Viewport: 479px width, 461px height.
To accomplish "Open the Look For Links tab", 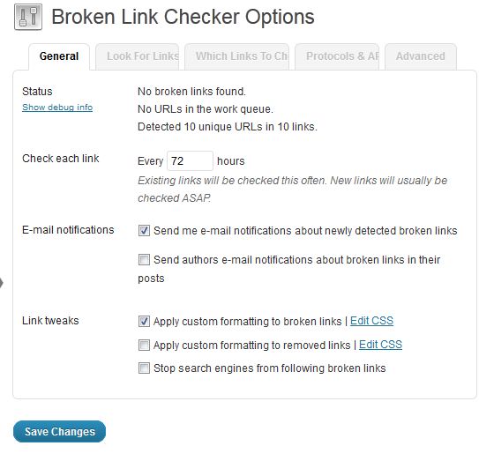I will click(137, 56).
